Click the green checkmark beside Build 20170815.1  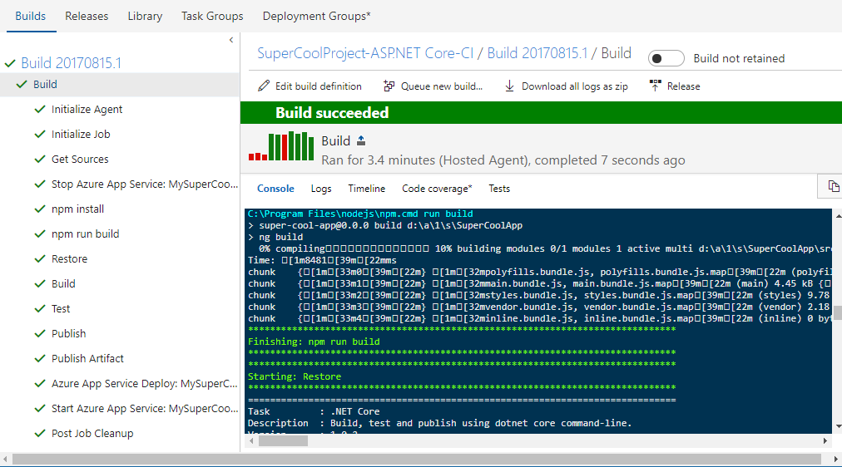click(10, 63)
